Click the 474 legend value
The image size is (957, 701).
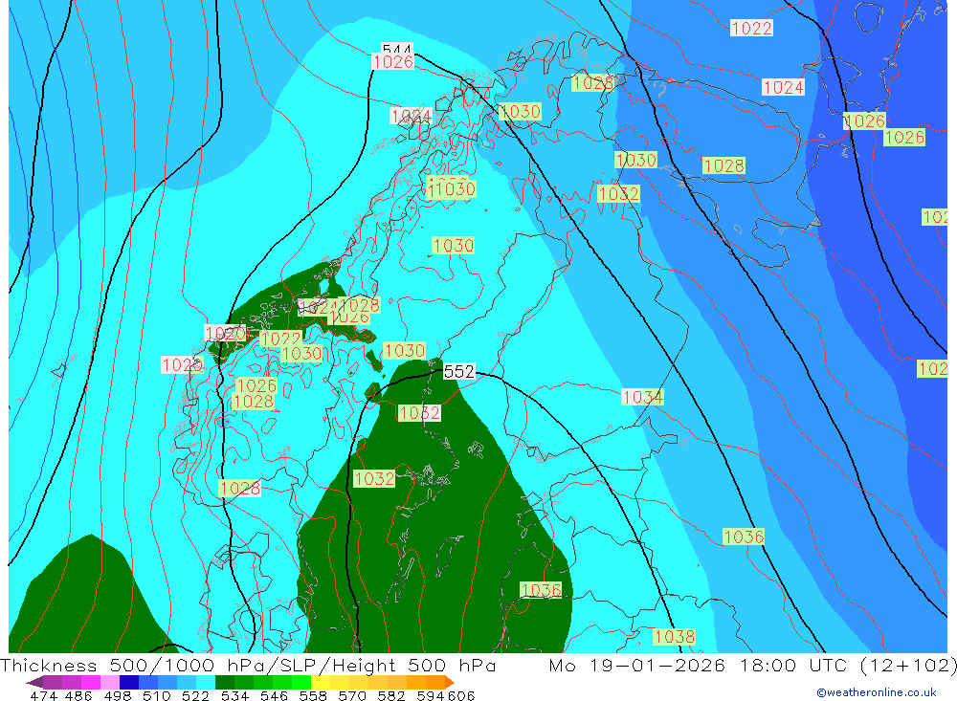click(x=43, y=695)
